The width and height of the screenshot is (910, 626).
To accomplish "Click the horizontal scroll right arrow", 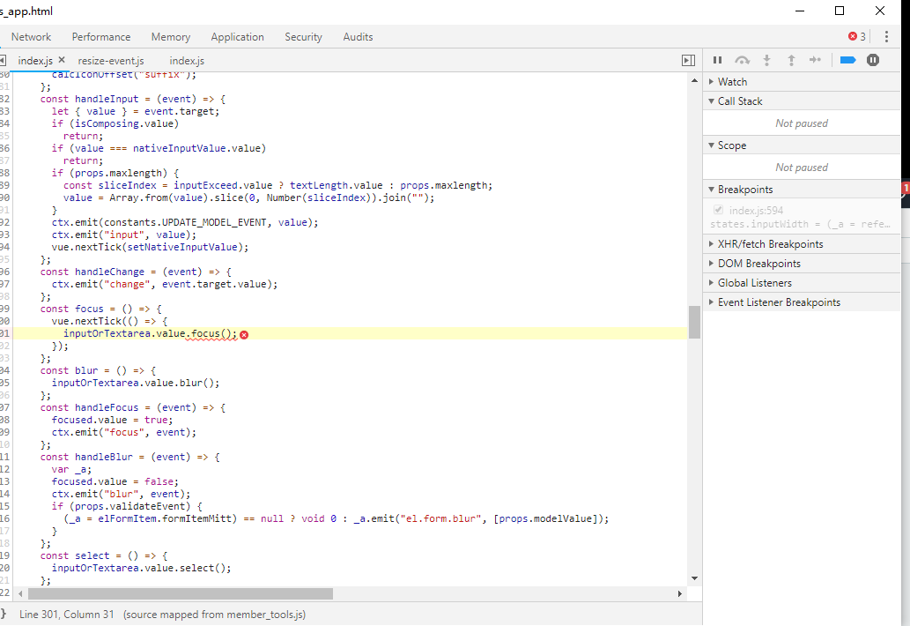I will pos(679,593).
